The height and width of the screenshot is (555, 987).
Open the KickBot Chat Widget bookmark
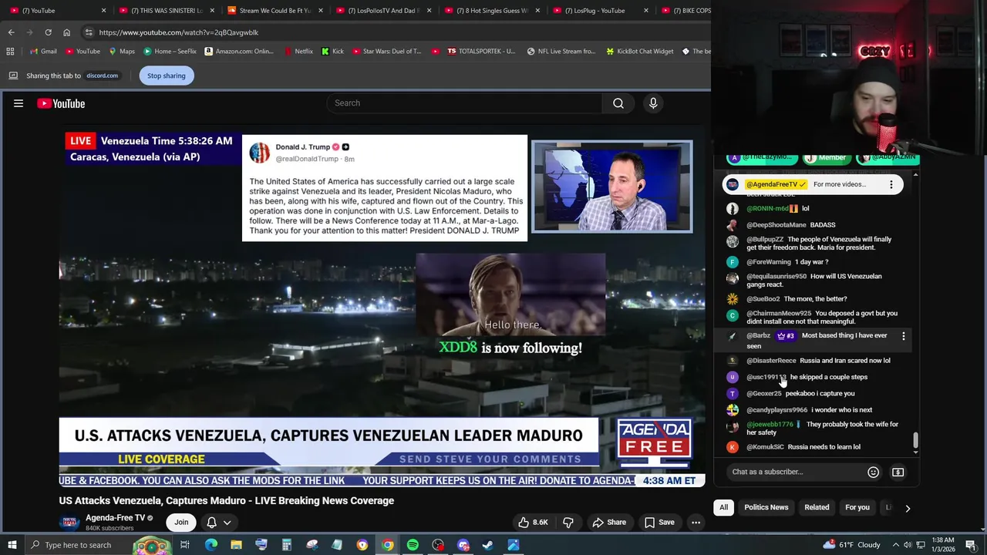pyautogui.click(x=639, y=51)
